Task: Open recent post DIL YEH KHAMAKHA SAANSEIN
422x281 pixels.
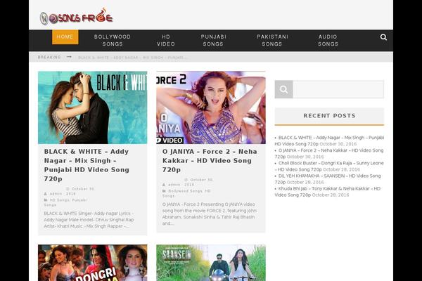Action: 328,179
